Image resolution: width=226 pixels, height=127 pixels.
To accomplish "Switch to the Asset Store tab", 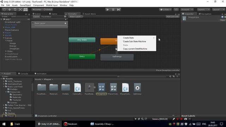I will tap(89, 14).
